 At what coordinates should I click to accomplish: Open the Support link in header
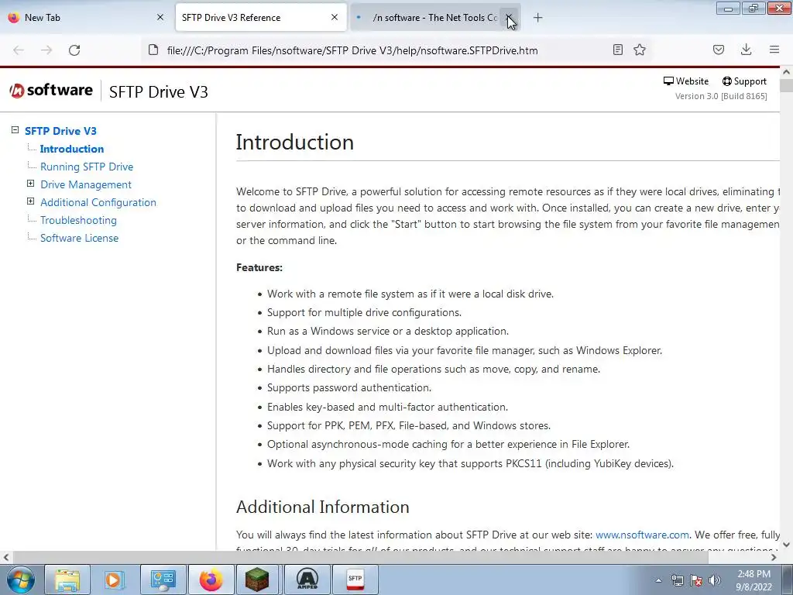[744, 81]
